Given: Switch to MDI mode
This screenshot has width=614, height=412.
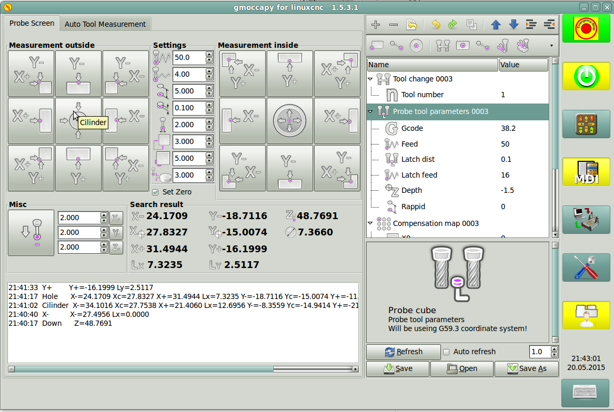Looking at the screenshot, I should 586,172.
